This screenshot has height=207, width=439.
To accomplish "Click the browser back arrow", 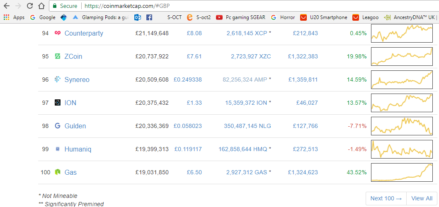I will [x=7, y=6].
